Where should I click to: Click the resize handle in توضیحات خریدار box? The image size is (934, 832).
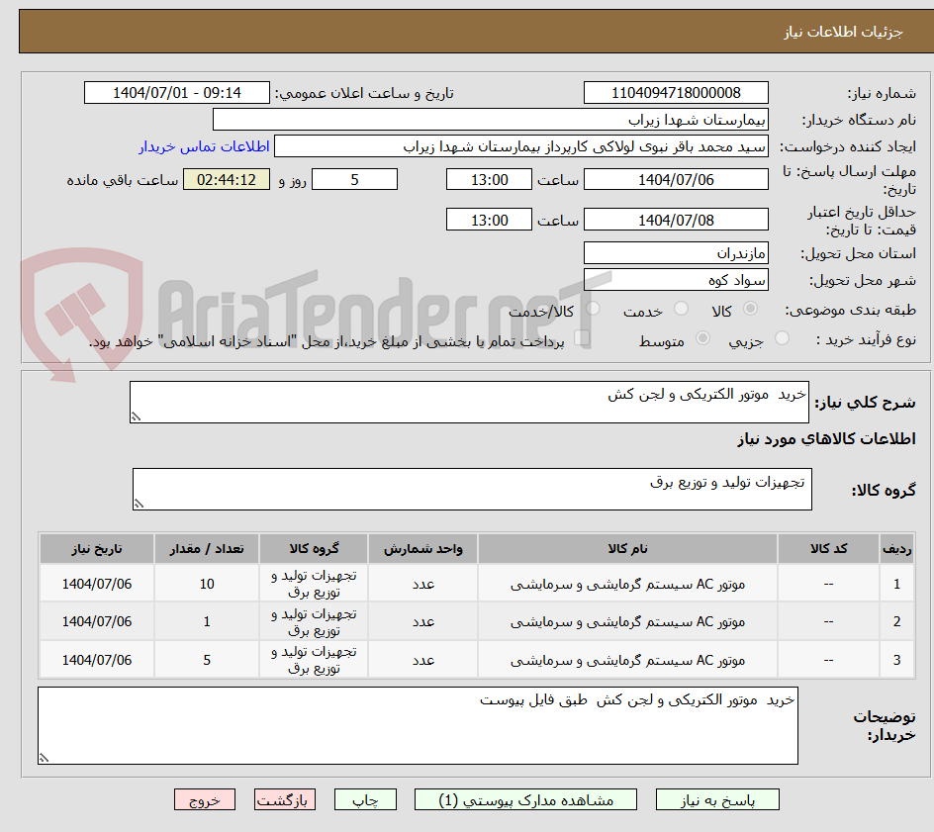[x=46, y=756]
